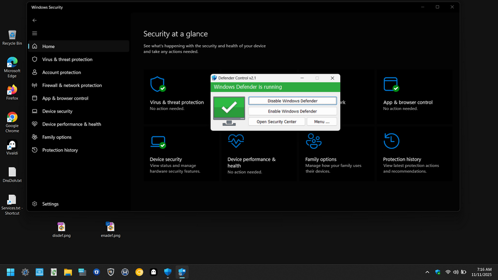Open the clock showing 7:16 AM
498x280 pixels.
pos(481,272)
